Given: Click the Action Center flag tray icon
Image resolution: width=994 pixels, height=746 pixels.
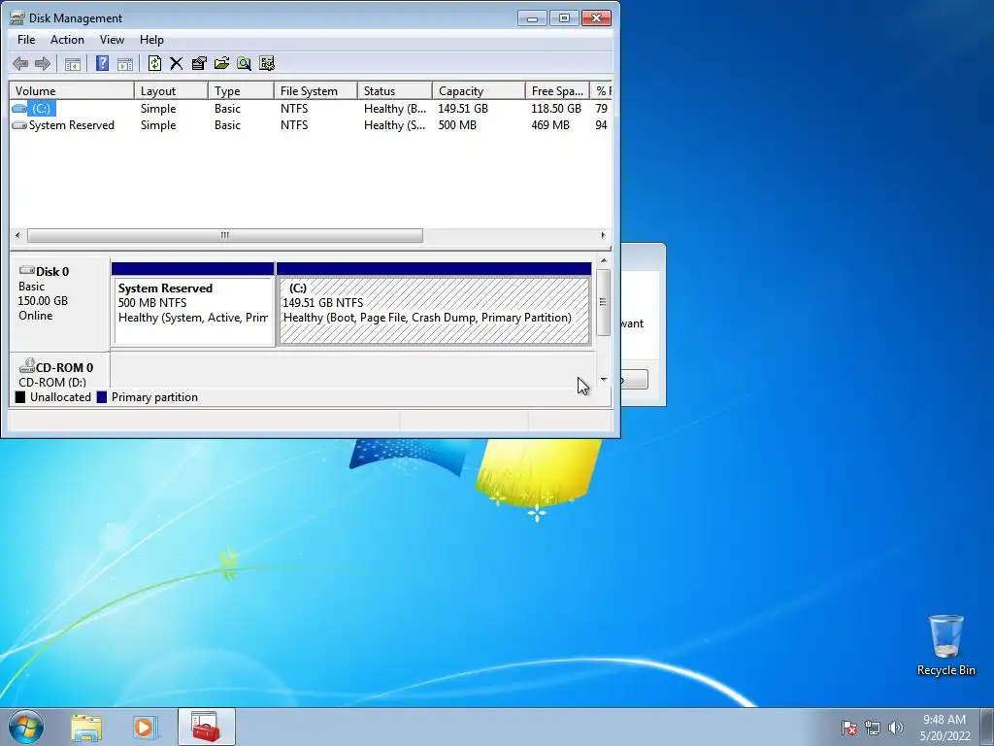Looking at the screenshot, I should [x=849, y=728].
